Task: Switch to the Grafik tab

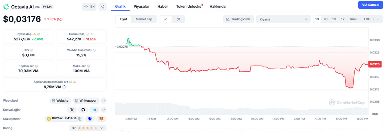Action: [x=120, y=6]
